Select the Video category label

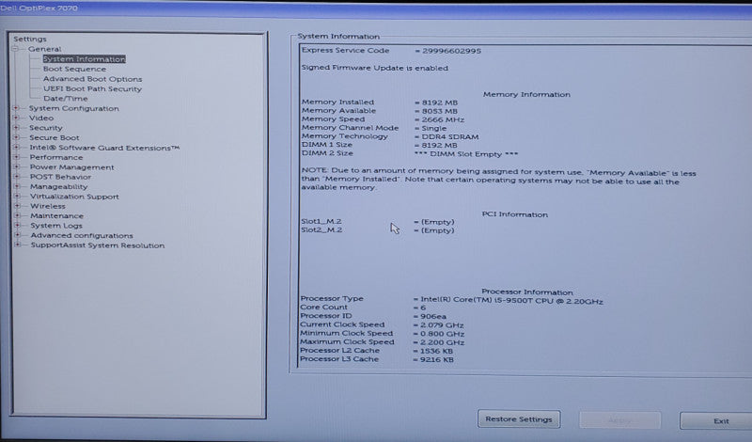coord(40,118)
